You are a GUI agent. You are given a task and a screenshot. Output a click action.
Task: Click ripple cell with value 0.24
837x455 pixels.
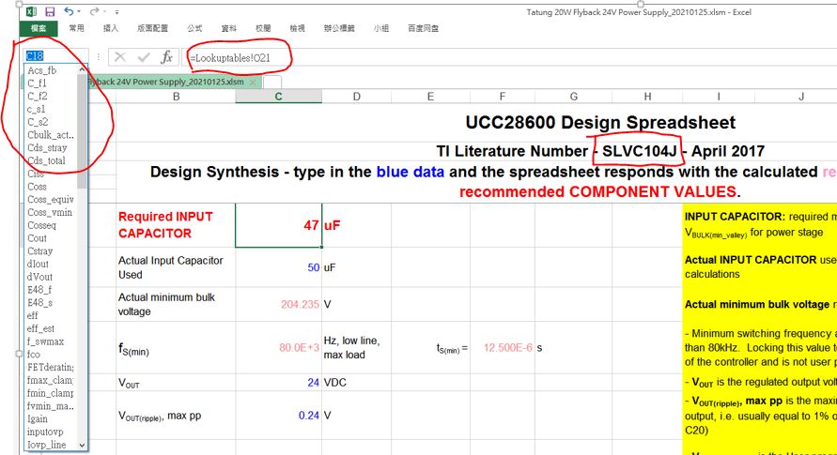pos(279,415)
